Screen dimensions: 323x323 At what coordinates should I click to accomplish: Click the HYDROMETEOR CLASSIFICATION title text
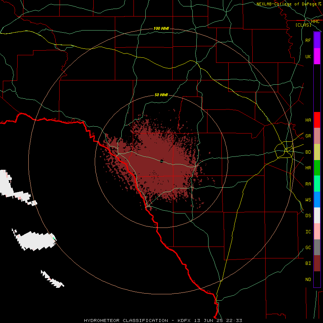pyautogui.click(x=126, y=320)
